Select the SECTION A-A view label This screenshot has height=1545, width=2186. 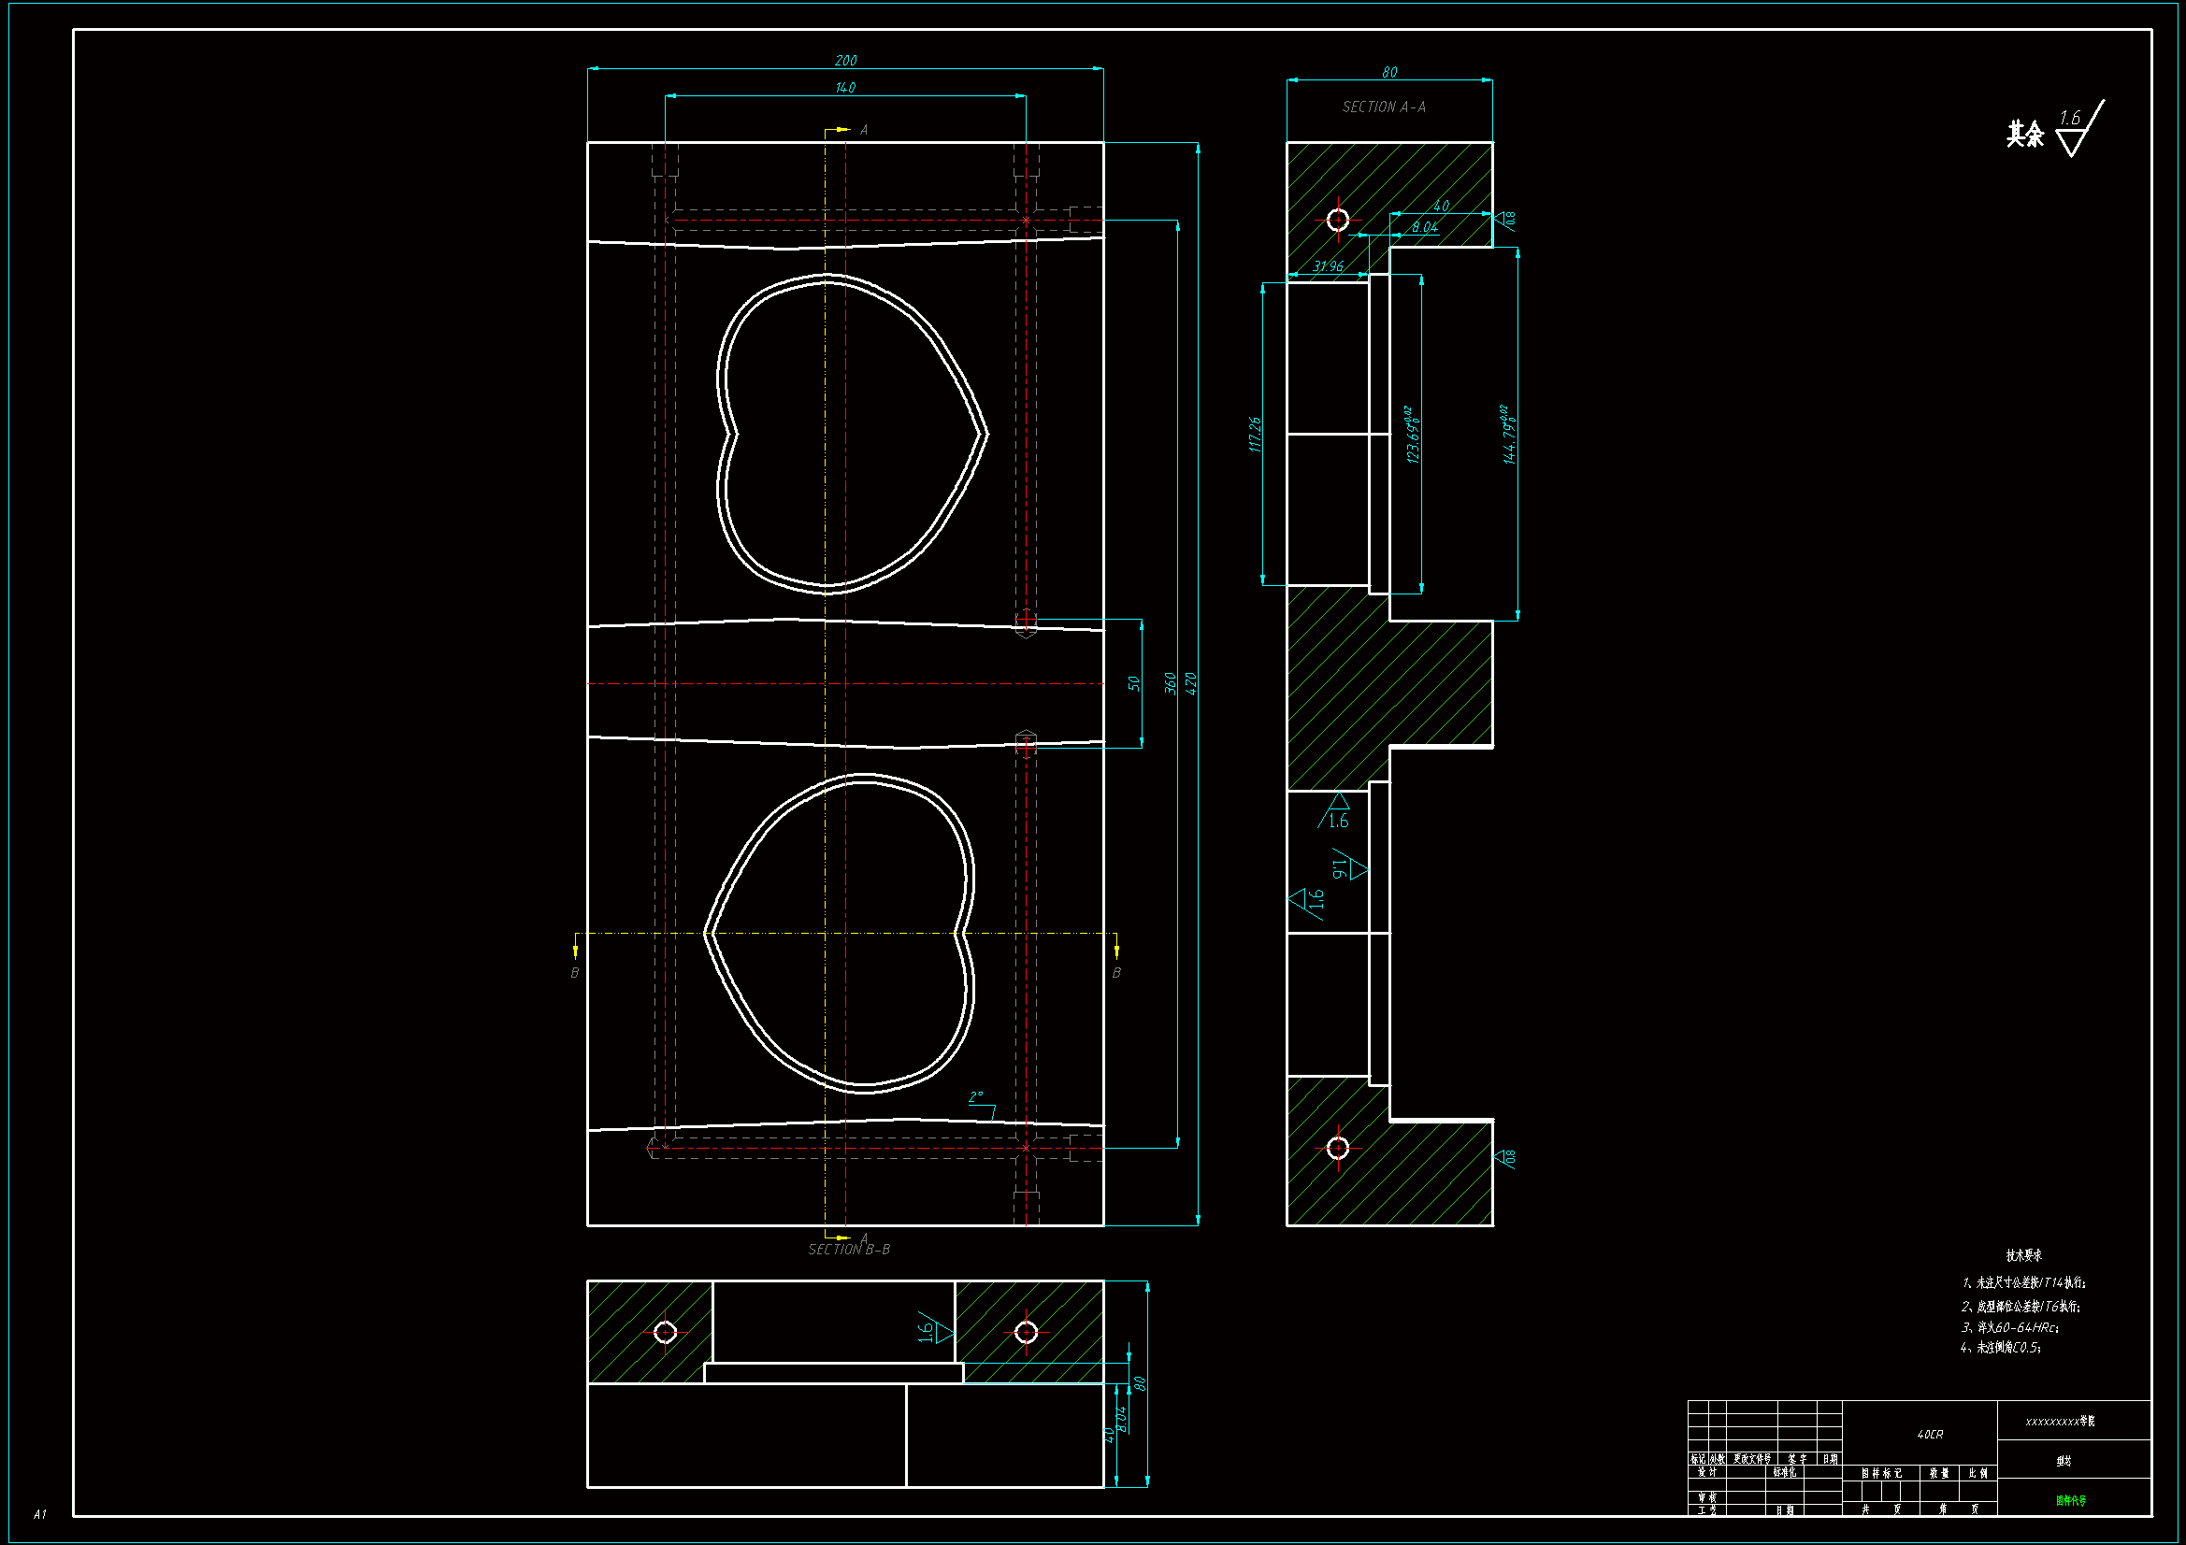click(1384, 107)
